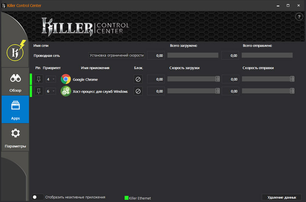Open the Параметры settings tab
The image size is (306, 202).
tap(15, 137)
